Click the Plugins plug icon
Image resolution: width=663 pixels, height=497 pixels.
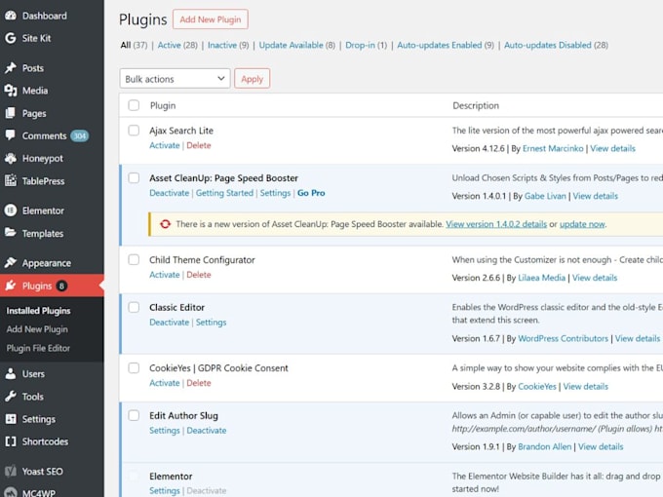[x=11, y=286]
